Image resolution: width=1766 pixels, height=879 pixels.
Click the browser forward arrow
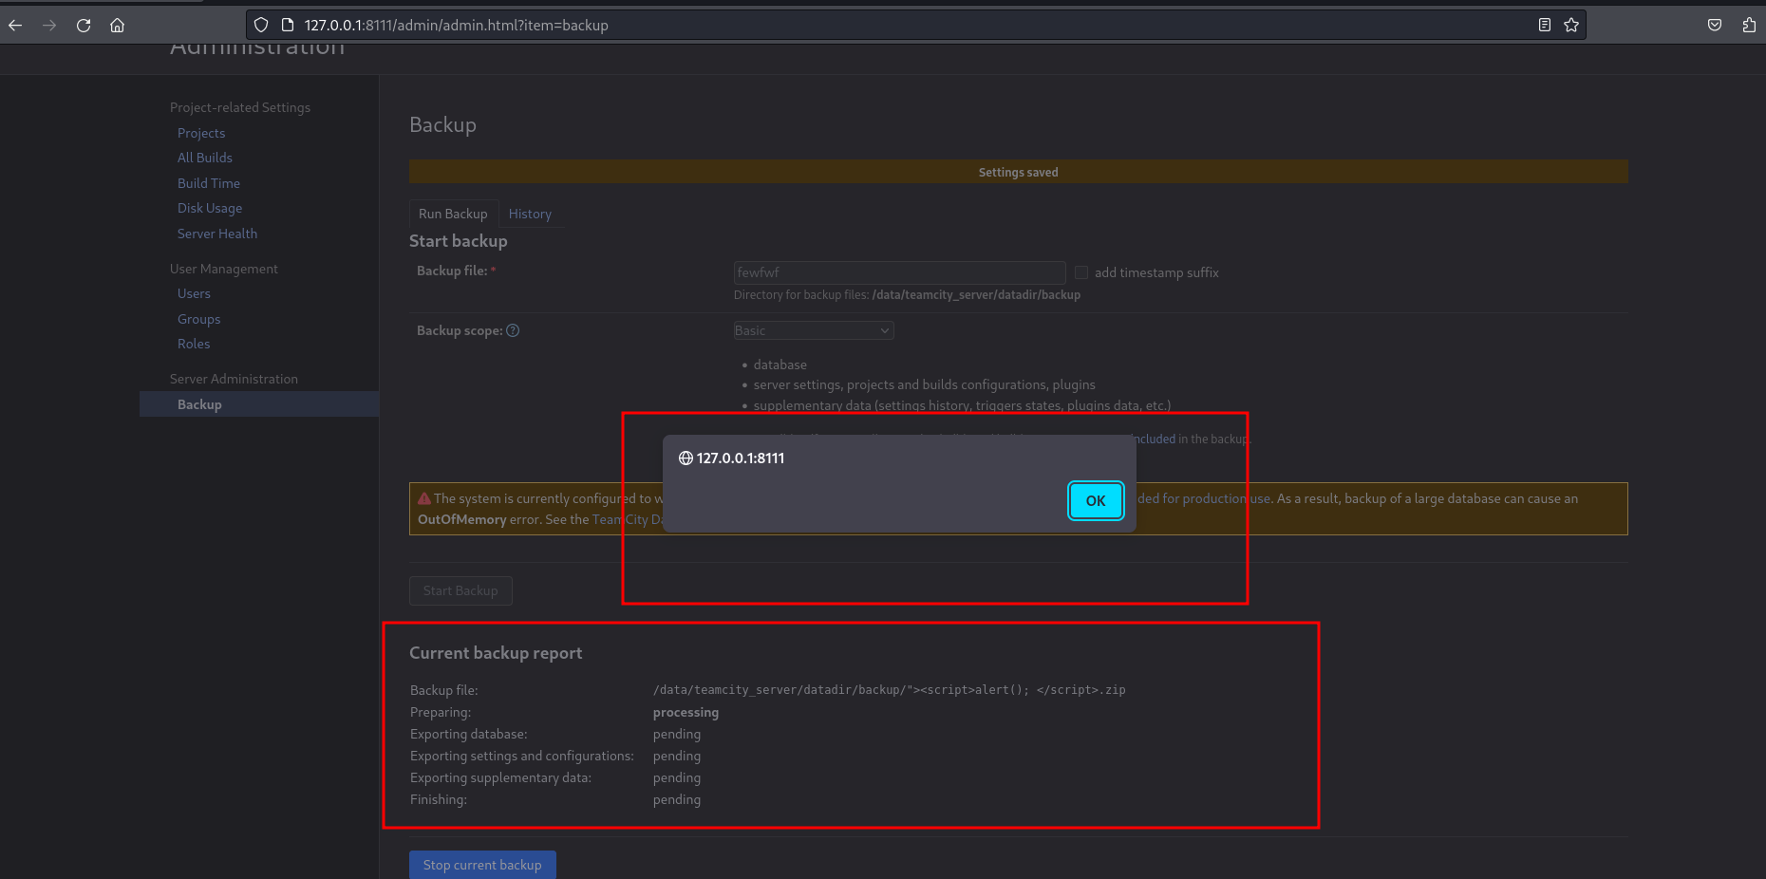[49, 26]
